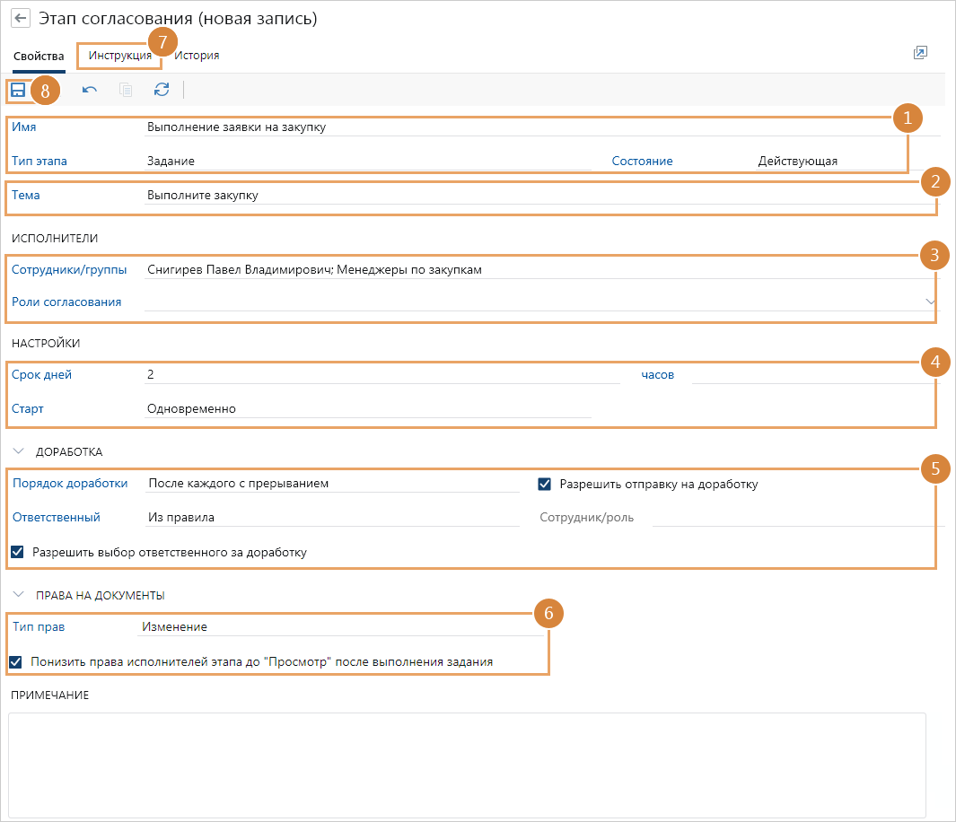Viewport: 956px width, 822px height.
Task: Click into the ПРИМЕЧАНИЕ text area
Action: (x=467, y=765)
